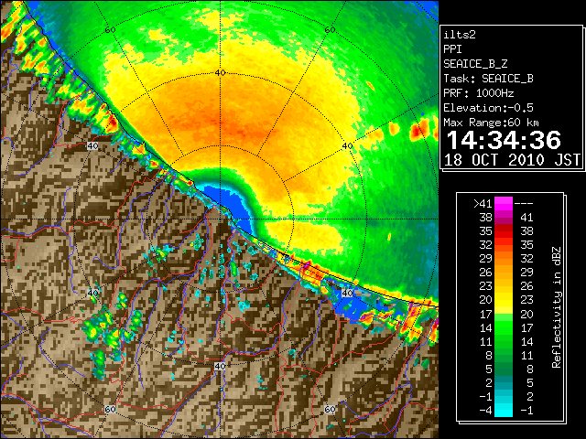Click the ">41" label atop the legend

click(x=483, y=203)
